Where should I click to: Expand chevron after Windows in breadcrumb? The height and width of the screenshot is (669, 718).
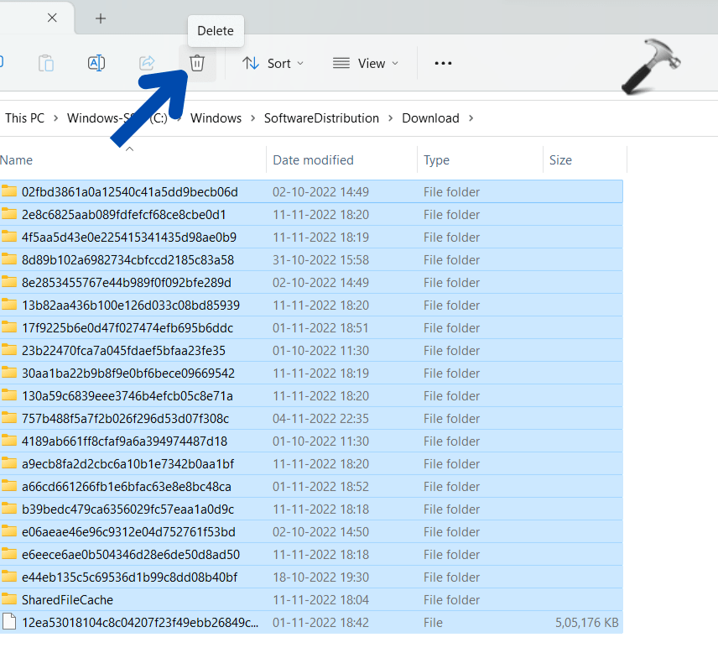[x=252, y=118]
